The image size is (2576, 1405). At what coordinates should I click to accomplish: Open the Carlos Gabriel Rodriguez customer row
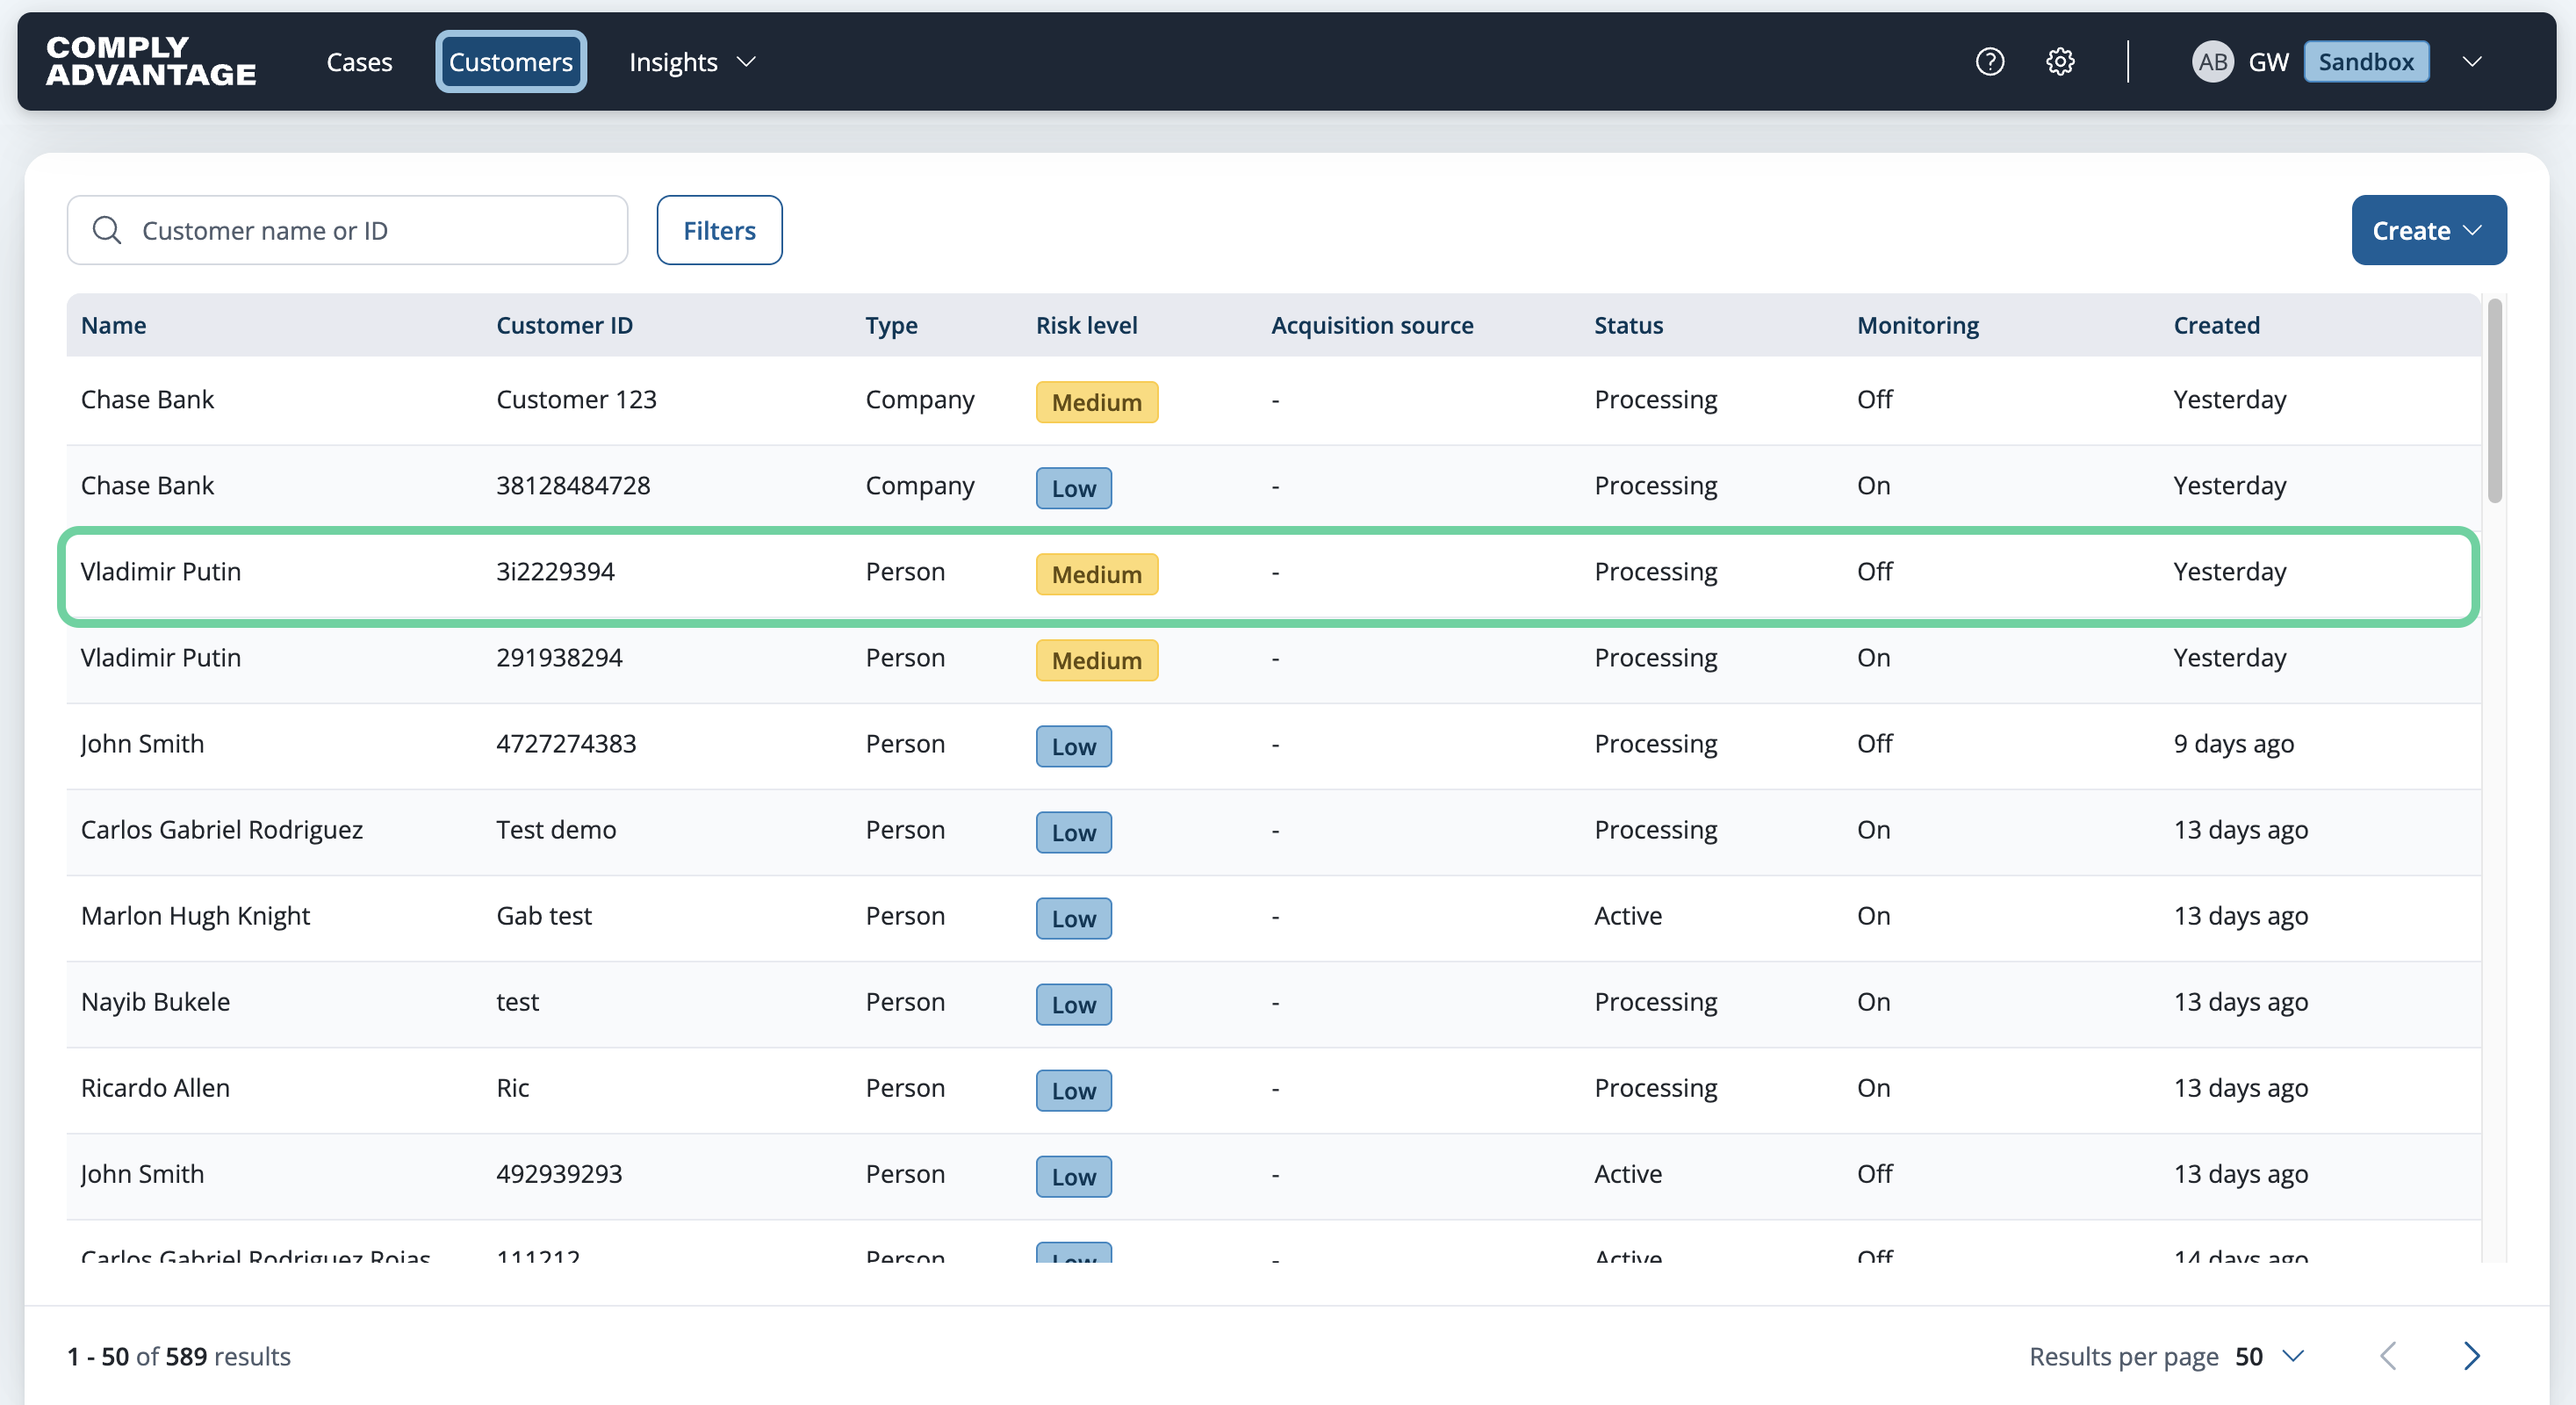[x=1273, y=830]
